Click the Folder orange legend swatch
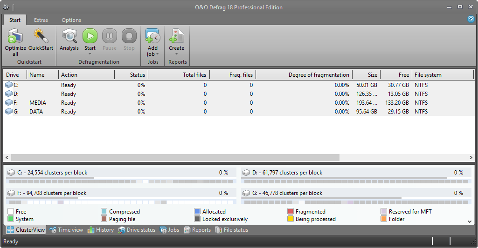478x248 pixels. [x=384, y=219]
